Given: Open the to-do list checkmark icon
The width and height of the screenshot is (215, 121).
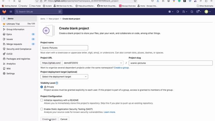Looking at the screenshot, I should point(192,12).
